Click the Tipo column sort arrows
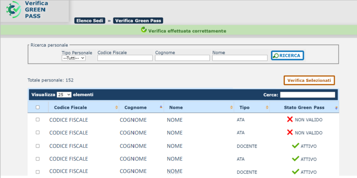Viewport: 357px width, 178px height. click(x=267, y=108)
